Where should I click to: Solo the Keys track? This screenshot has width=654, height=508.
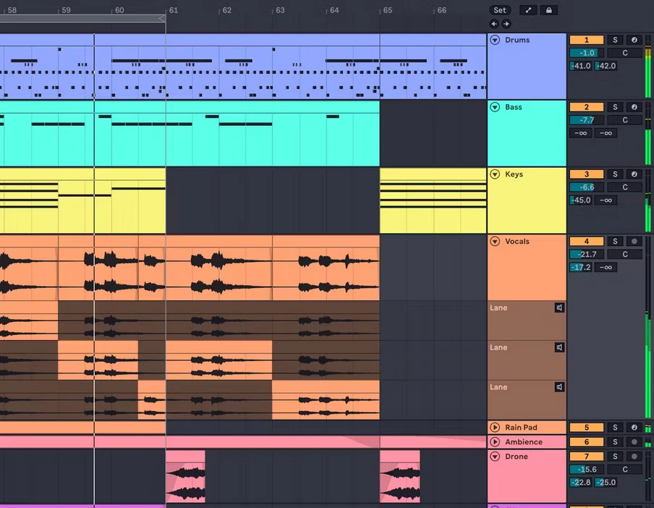point(614,174)
